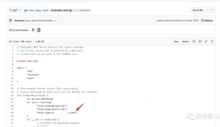
Task: Edit file using the pencil icon
Action: pos(206,42)
